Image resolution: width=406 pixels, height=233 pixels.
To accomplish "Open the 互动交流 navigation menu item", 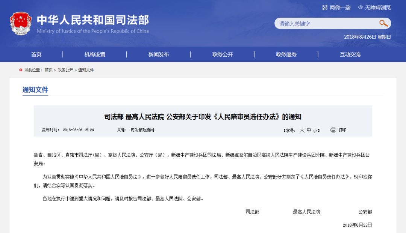I will click(350, 54).
